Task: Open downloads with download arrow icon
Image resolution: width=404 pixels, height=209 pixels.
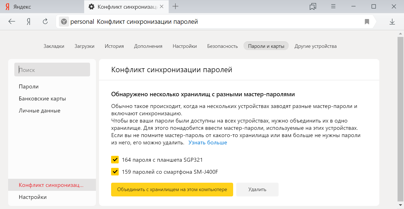Action: (392, 22)
